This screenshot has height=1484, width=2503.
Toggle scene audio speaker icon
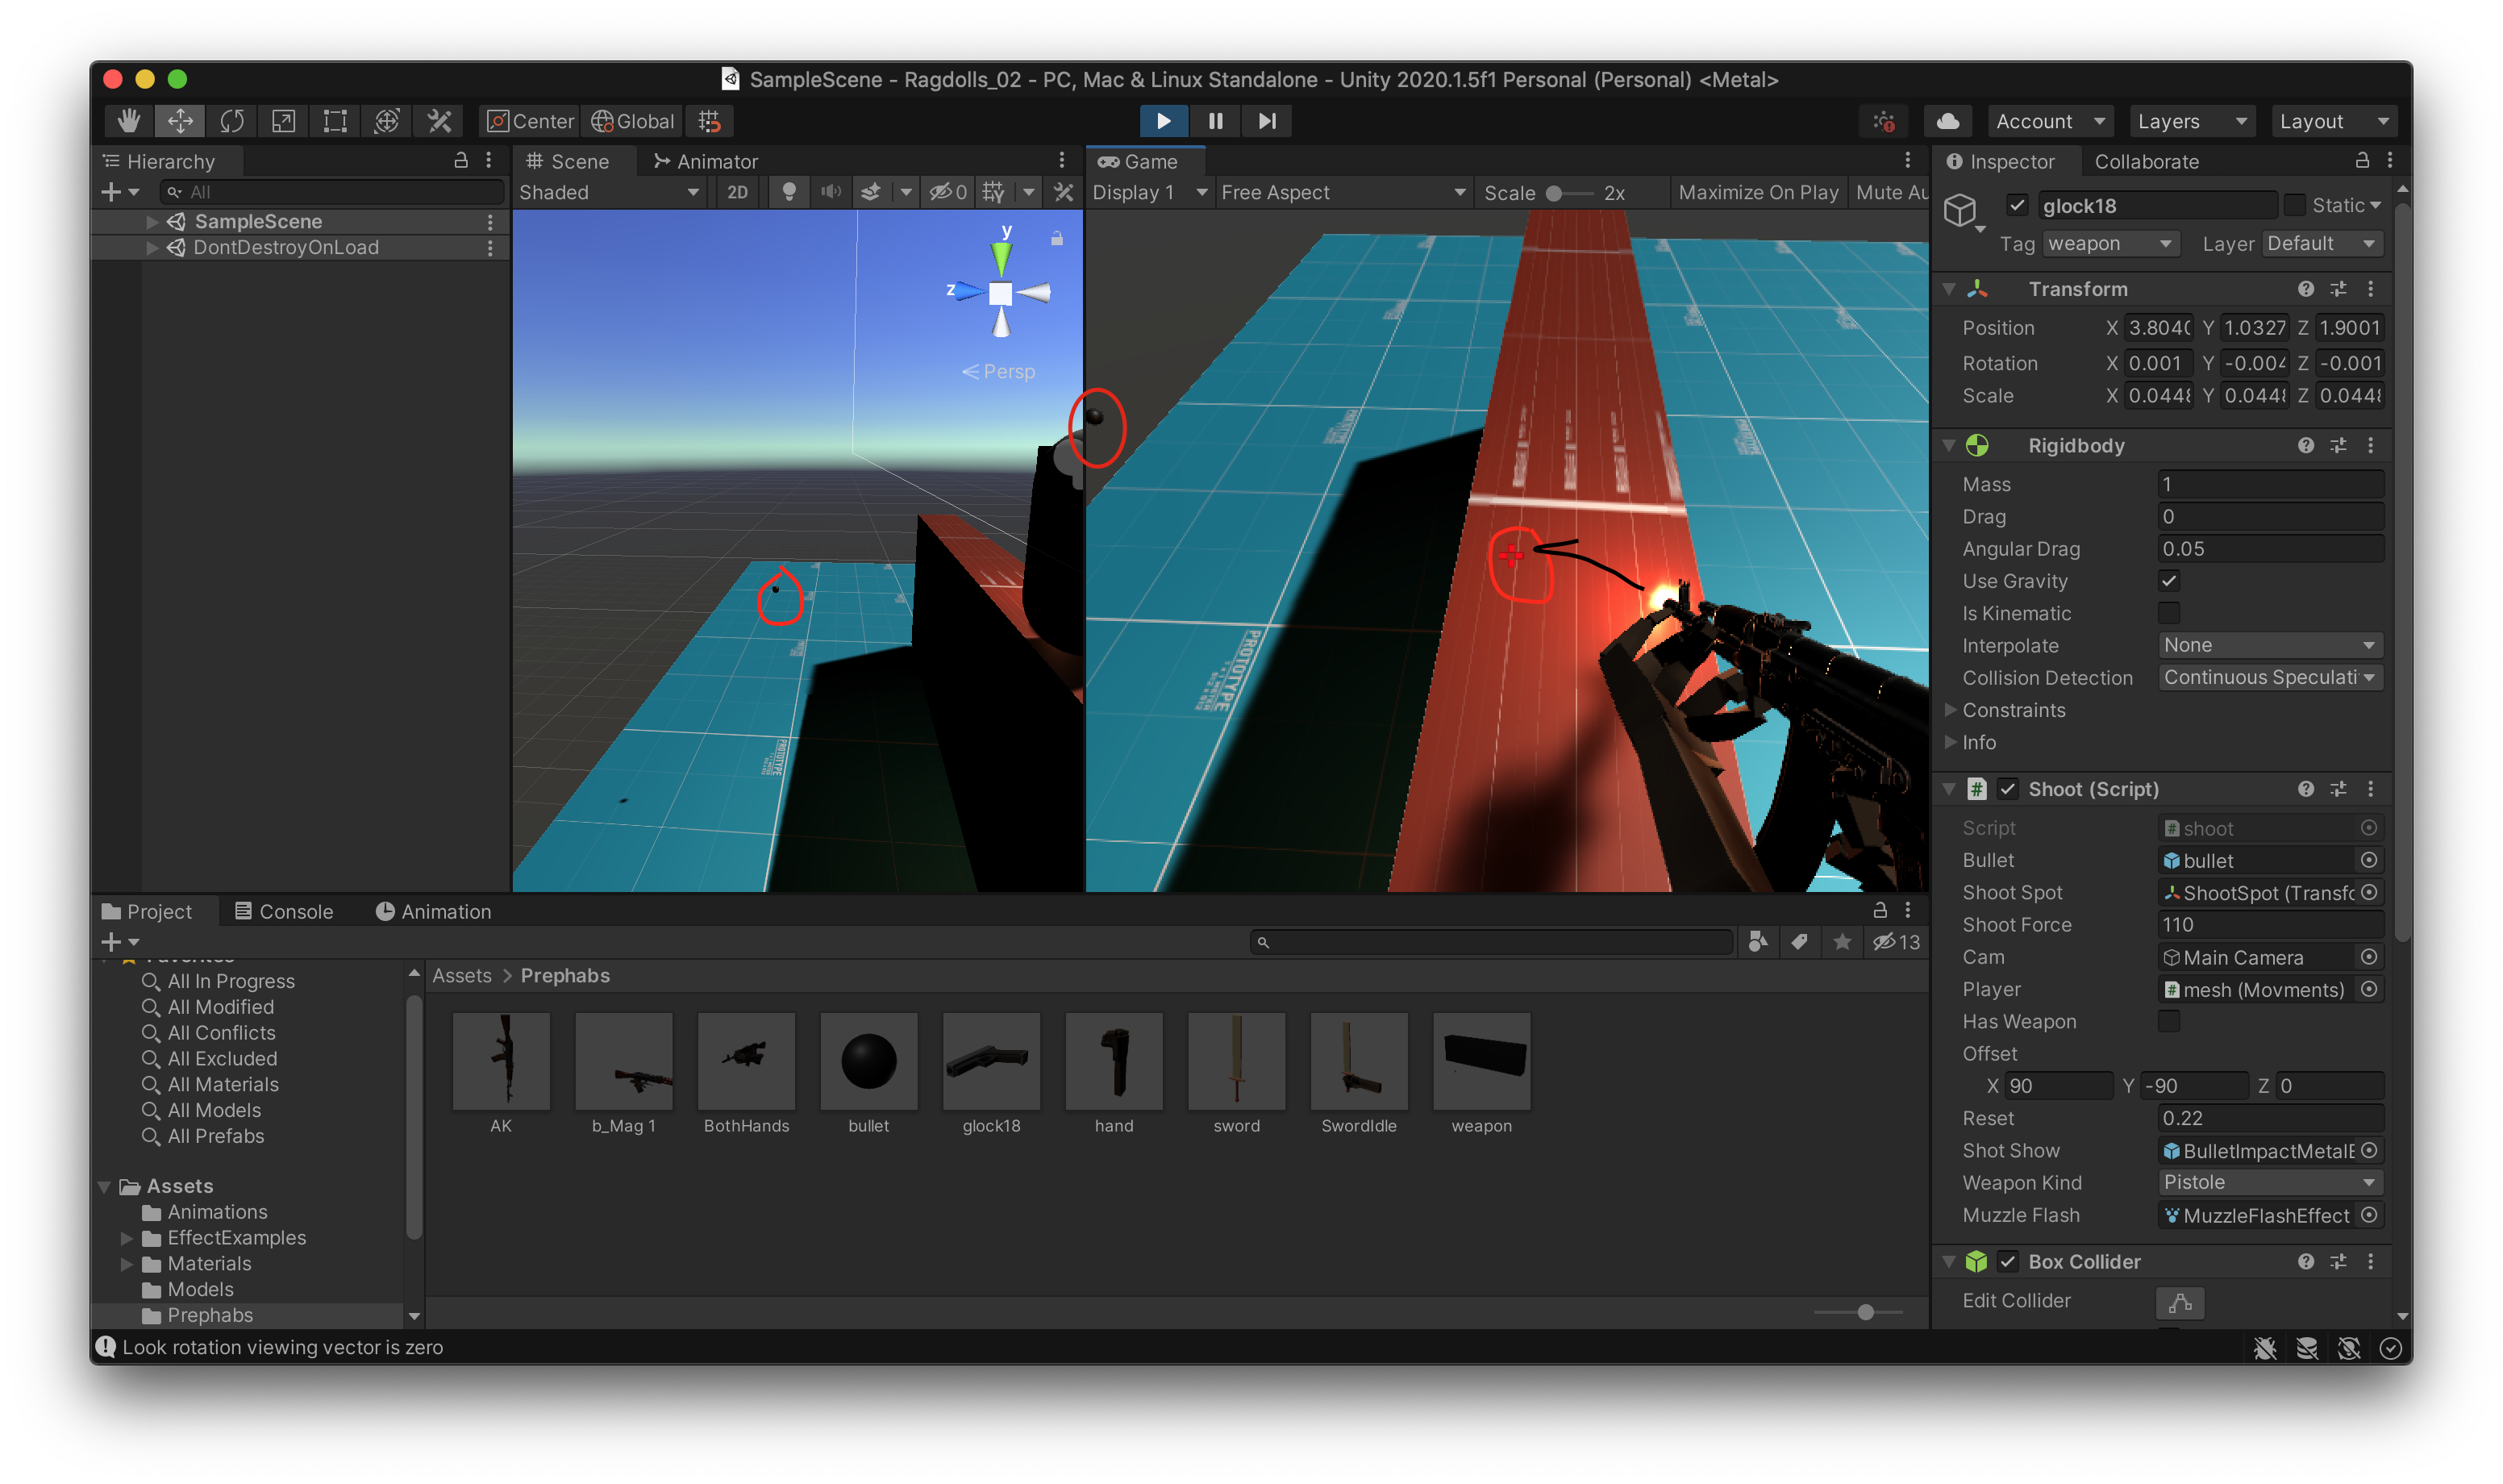point(831,192)
